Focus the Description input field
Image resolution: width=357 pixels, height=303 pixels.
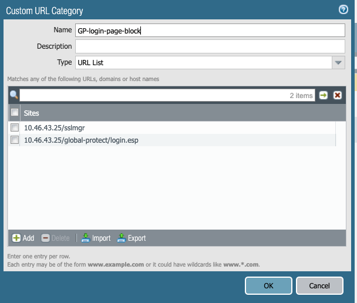(210, 46)
